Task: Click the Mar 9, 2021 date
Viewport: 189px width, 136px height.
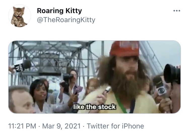Action: tap(61, 126)
